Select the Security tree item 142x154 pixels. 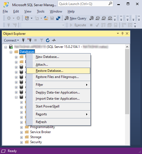[x=36, y=142]
